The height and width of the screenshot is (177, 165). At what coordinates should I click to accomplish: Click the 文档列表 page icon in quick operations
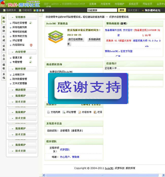(48, 112)
